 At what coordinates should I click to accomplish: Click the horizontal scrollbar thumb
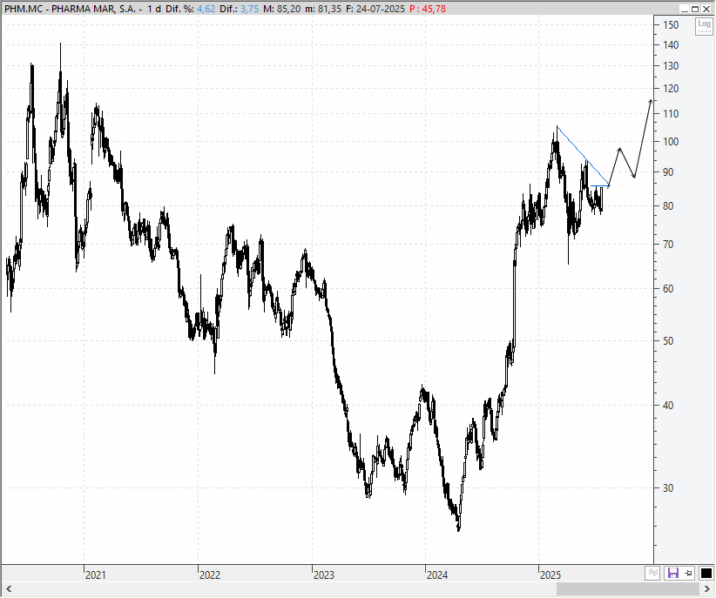tap(628, 589)
